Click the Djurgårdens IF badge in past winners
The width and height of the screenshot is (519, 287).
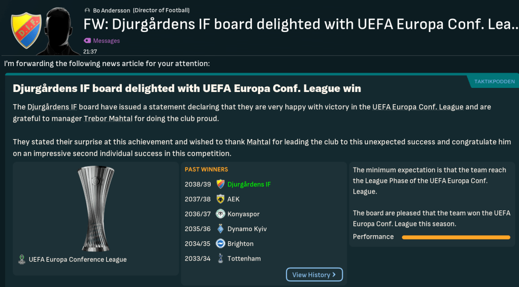(x=220, y=184)
